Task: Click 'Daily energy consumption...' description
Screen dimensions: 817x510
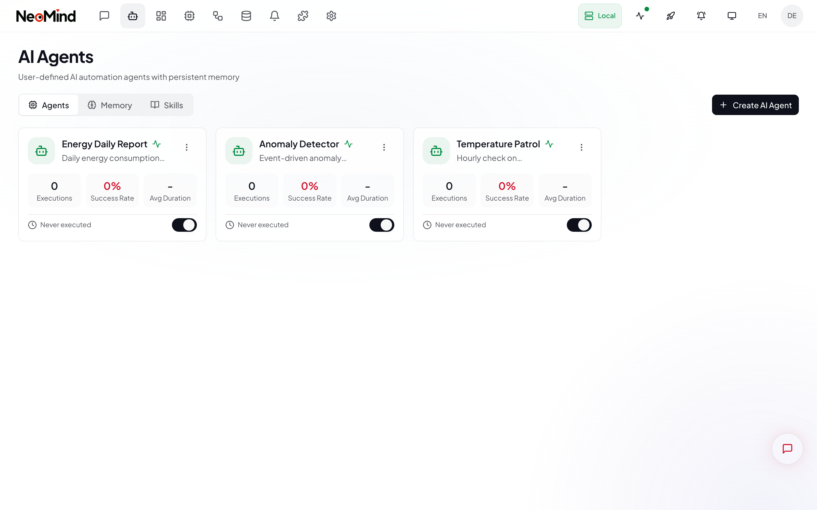Action: pyautogui.click(x=113, y=158)
